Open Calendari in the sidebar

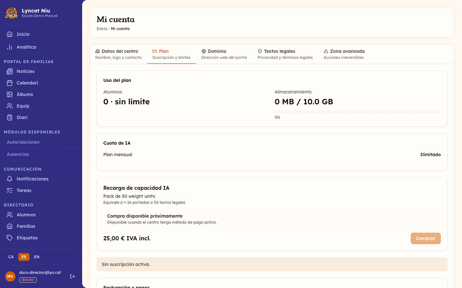[41, 83]
